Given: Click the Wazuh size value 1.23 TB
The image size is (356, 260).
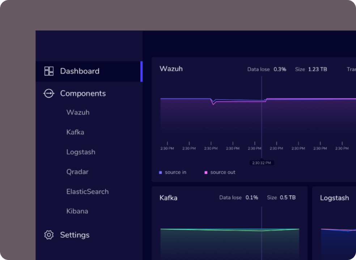Looking at the screenshot, I should (x=317, y=69).
